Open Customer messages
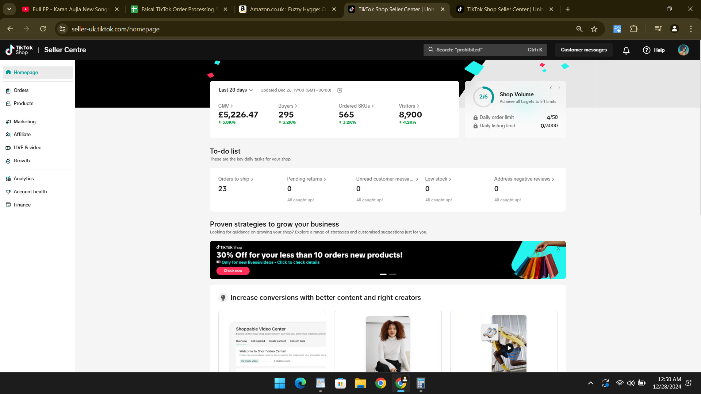The width and height of the screenshot is (701, 394). pyautogui.click(x=584, y=50)
